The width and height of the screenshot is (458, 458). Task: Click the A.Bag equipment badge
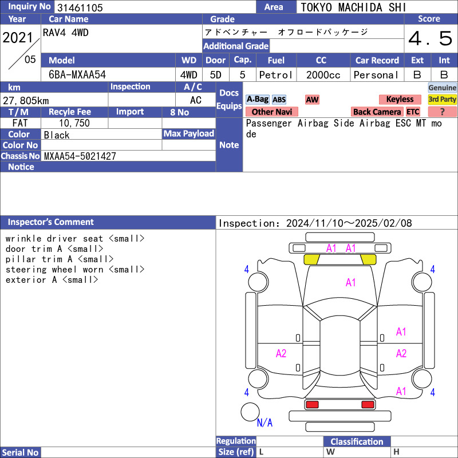(257, 99)
